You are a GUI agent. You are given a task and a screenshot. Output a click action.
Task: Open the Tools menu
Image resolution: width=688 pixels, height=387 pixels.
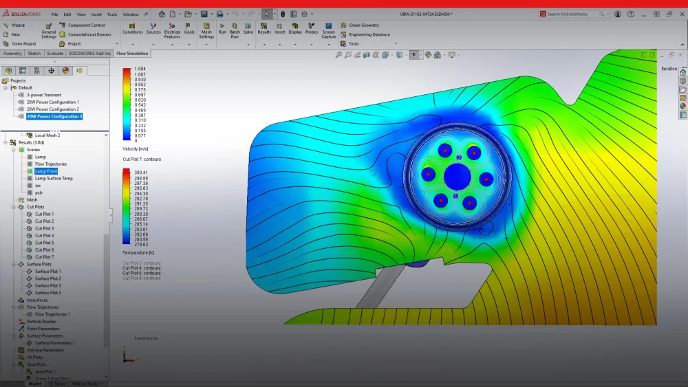[112, 14]
